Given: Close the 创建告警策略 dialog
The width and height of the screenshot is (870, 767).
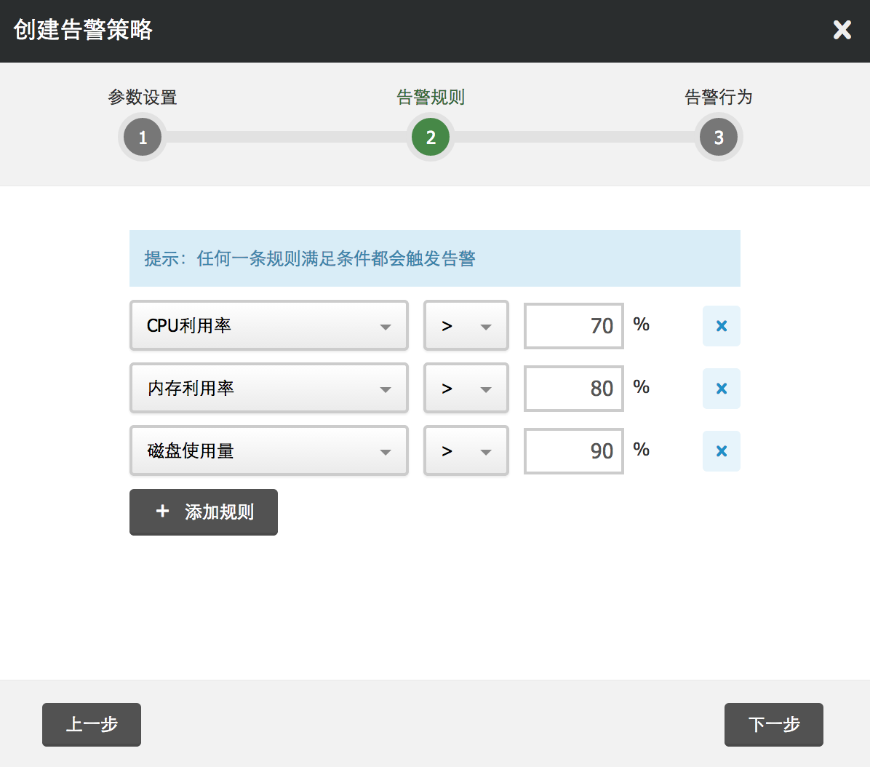Looking at the screenshot, I should 842,30.
